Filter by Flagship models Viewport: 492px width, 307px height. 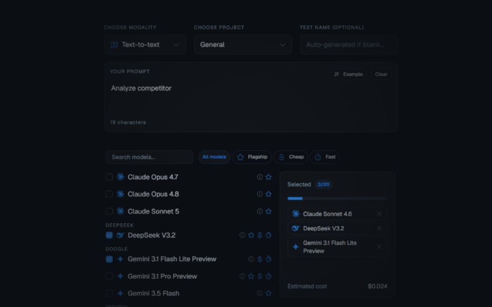[x=252, y=157]
